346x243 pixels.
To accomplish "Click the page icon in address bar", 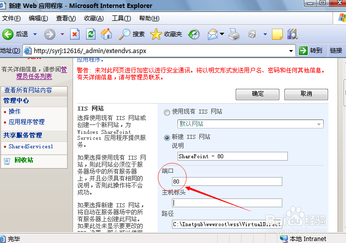I will (27, 51).
